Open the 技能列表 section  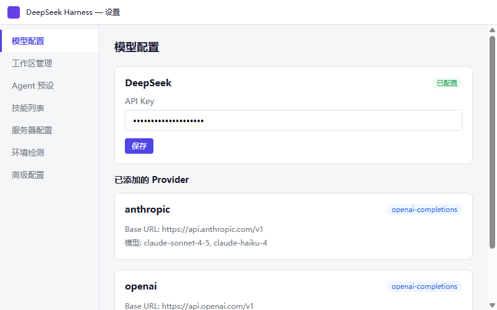(50, 108)
